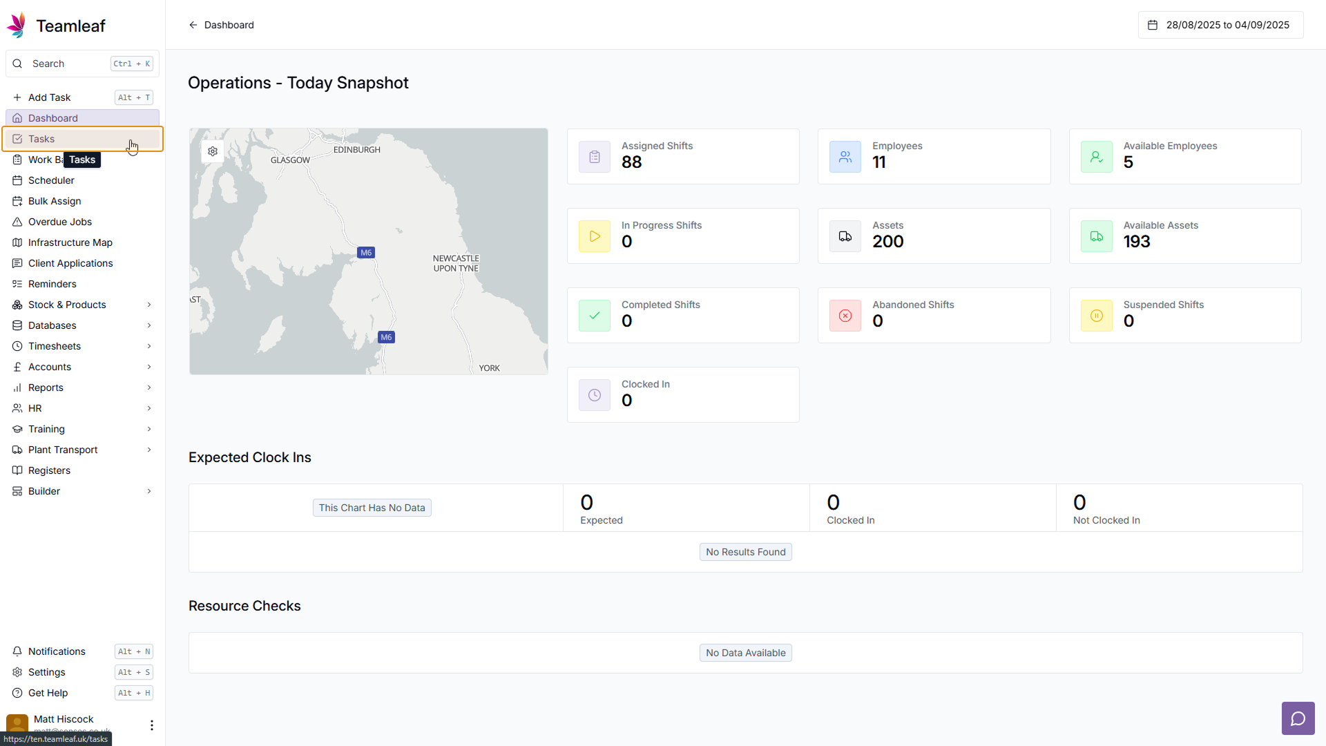Click the Employees people icon
Screen dimensions: 1326x746
(845, 157)
